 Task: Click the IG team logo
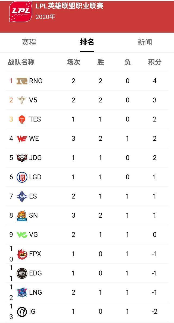tap(22, 312)
